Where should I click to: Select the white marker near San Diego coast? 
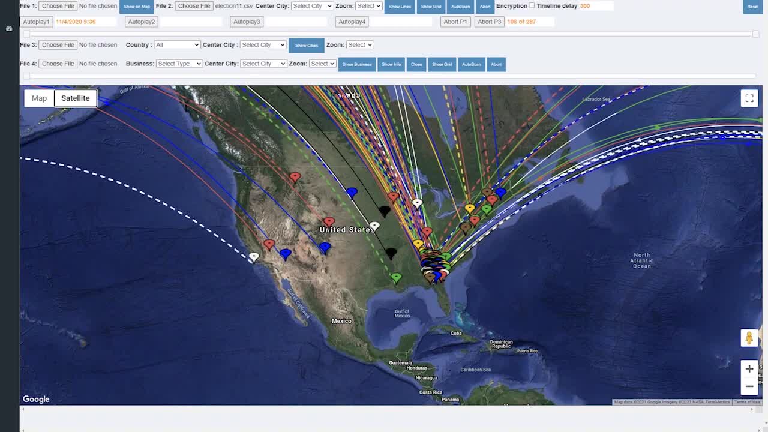pos(254,257)
